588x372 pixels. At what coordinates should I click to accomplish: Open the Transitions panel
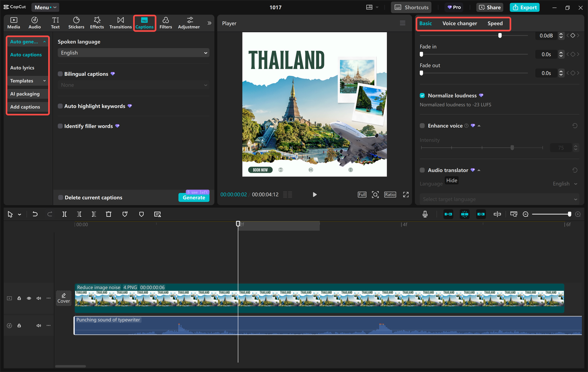coord(120,23)
